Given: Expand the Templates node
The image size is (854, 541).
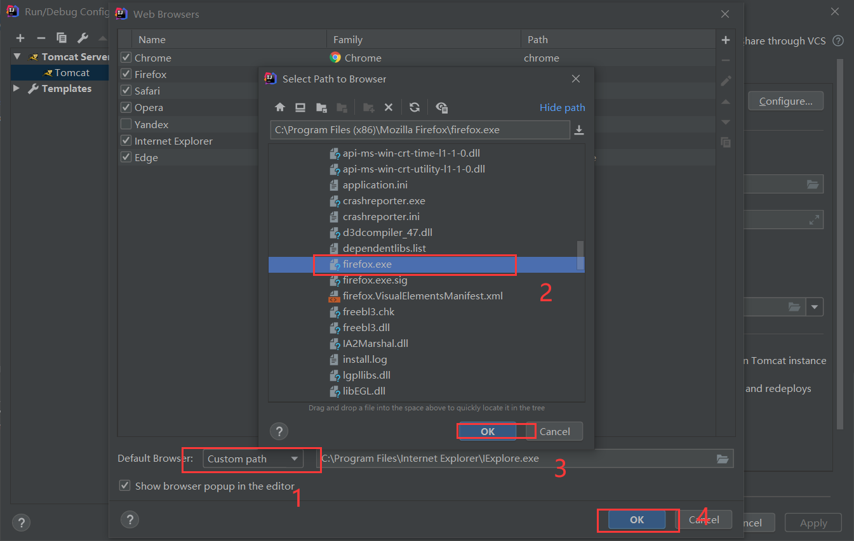Looking at the screenshot, I should (16, 88).
